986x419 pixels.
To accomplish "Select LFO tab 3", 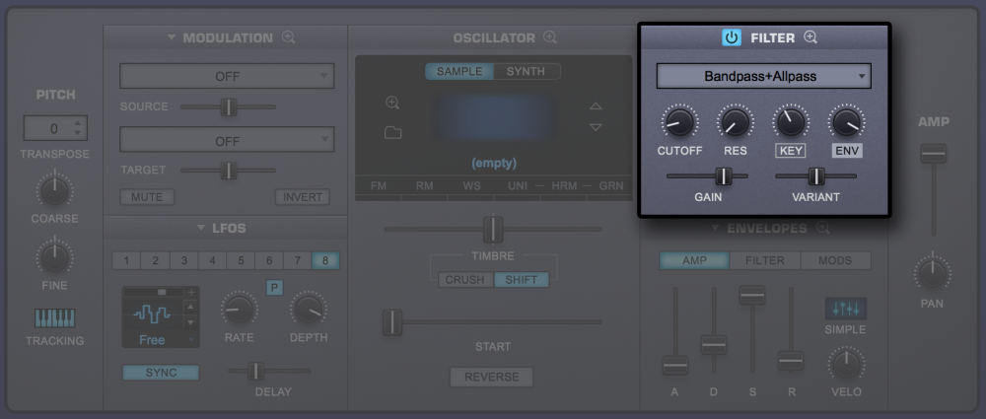I will pyautogui.click(x=183, y=260).
